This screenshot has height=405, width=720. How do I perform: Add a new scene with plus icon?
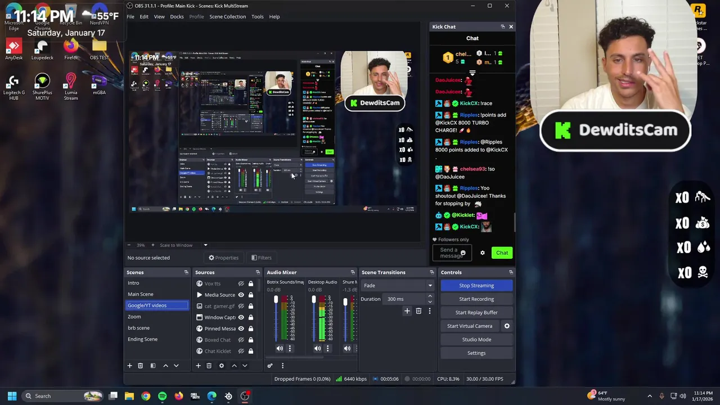click(x=129, y=366)
